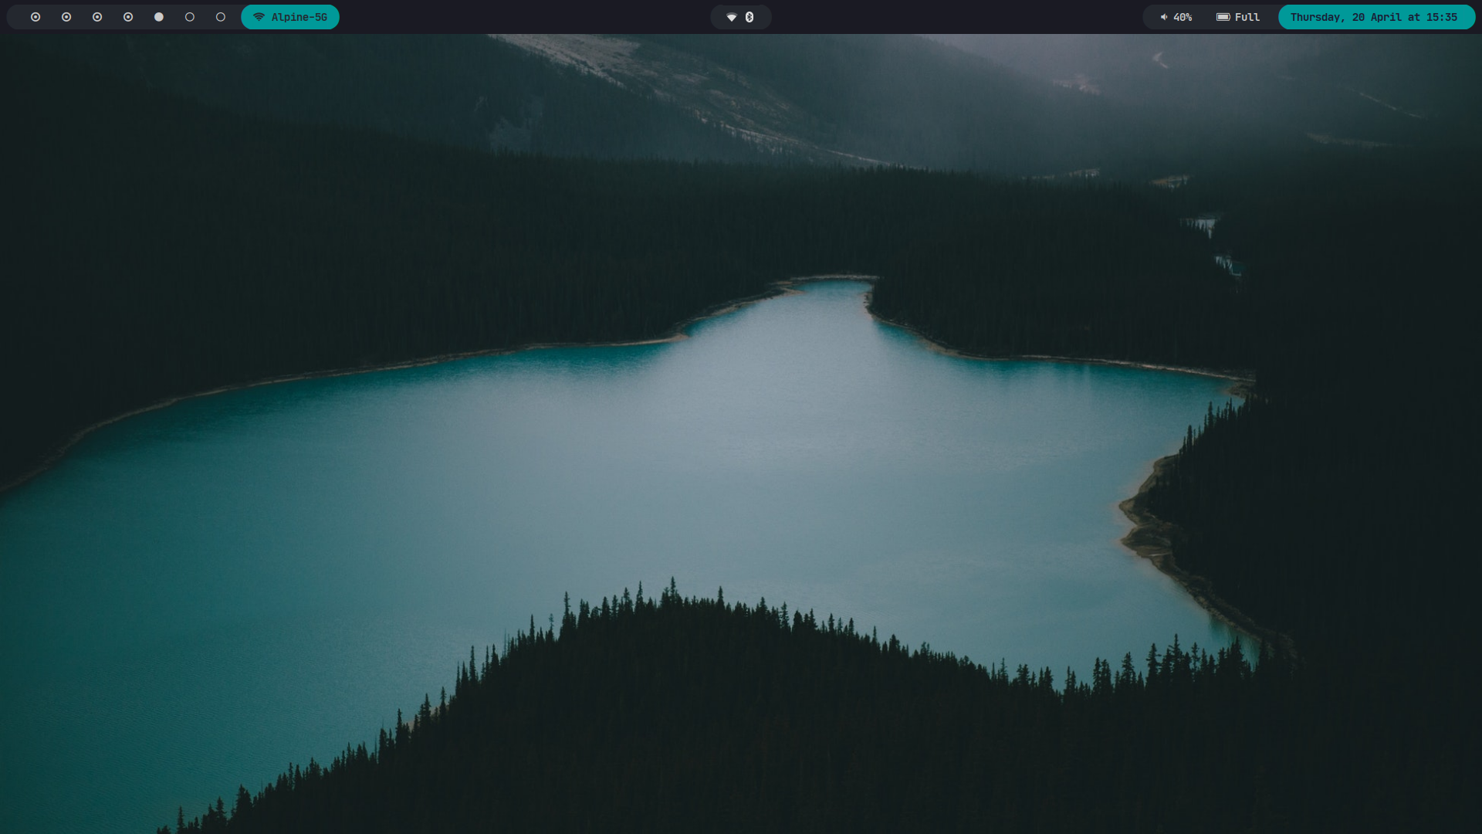1482x834 pixels.
Task: Click the 15:35 time in clock
Action: coord(1442,17)
